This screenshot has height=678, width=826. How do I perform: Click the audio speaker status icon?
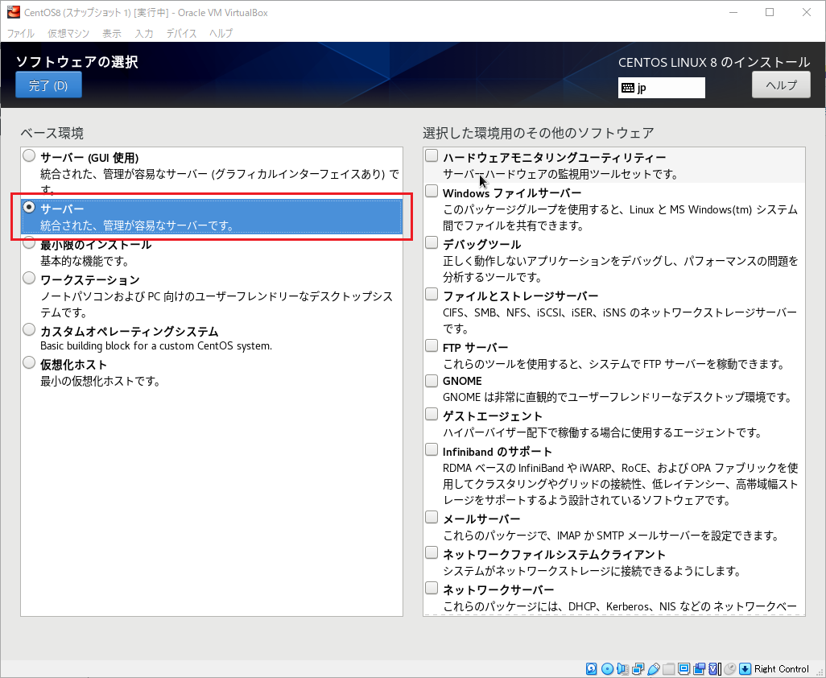point(622,669)
